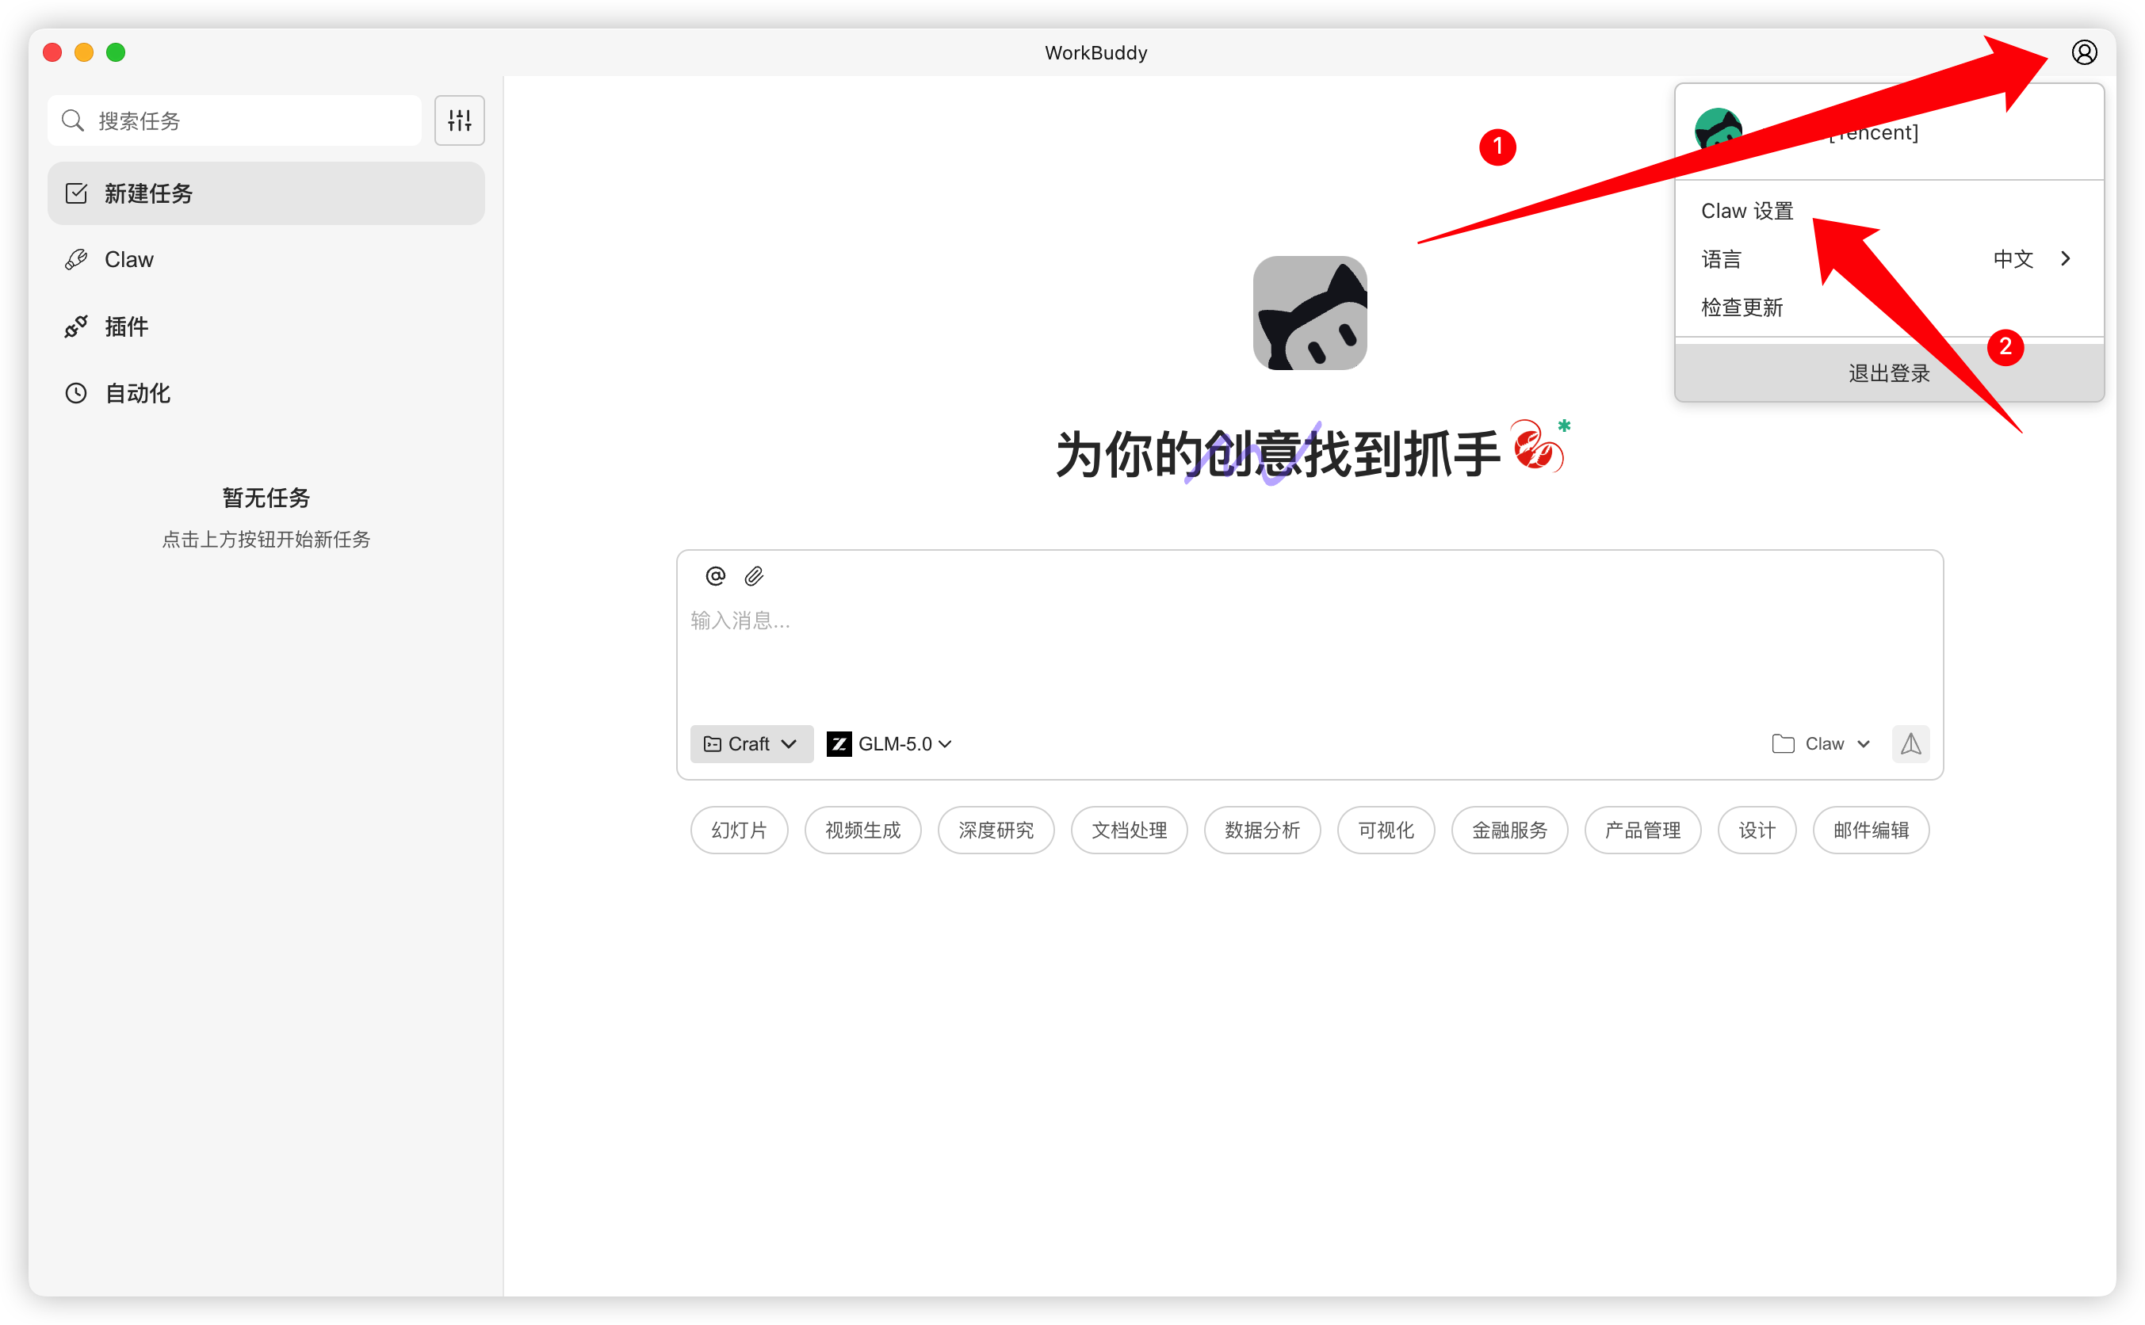
Task: Open the 插件 plugins sidebar icon
Action: (76, 326)
